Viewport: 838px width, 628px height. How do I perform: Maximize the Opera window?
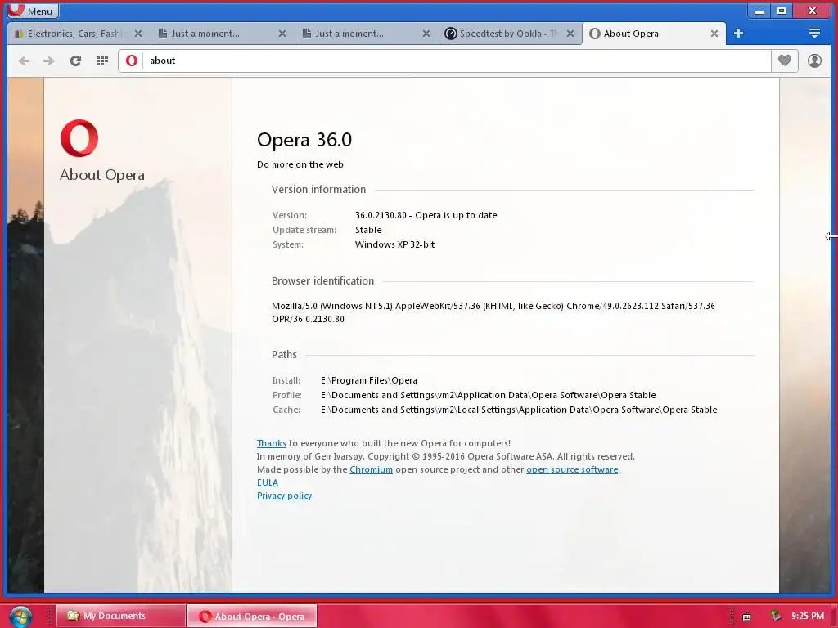pos(782,11)
